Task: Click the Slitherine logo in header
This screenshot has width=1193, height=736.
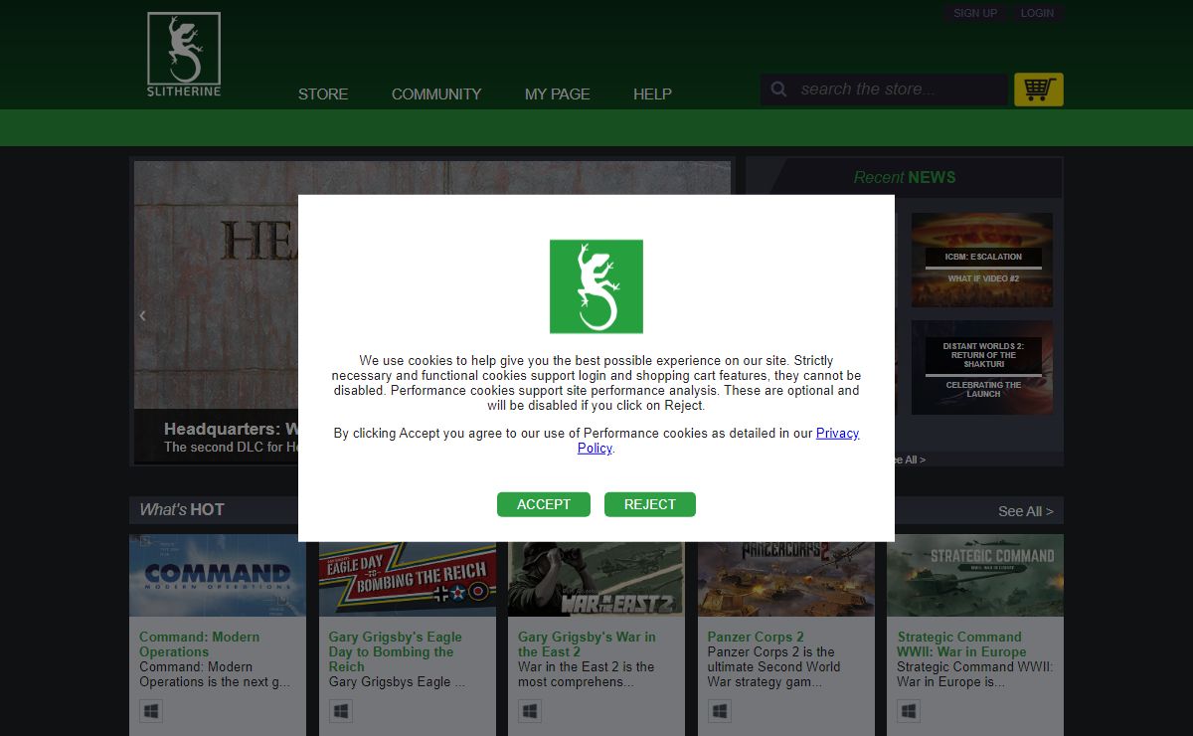Action: pos(184,55)
